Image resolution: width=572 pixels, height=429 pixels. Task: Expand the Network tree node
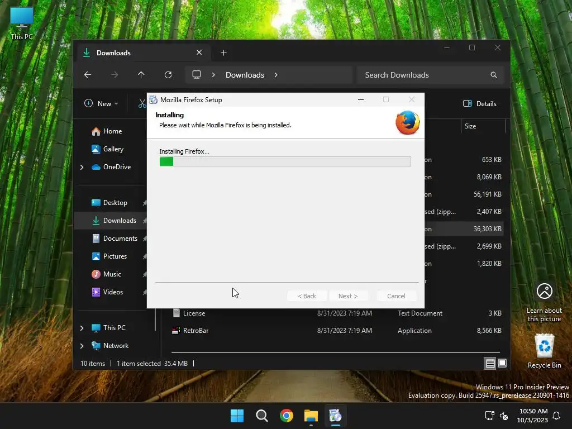coord(82,346)
